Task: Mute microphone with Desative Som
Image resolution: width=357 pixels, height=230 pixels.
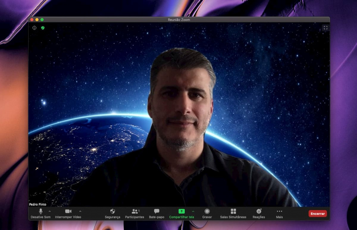Action: tap(40, 214)
